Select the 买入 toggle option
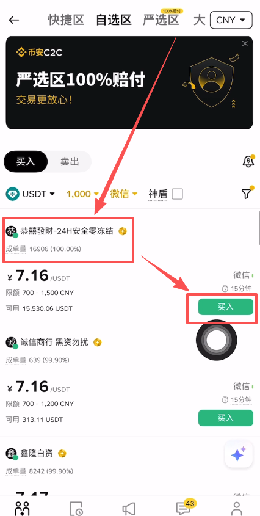Image resolution: width=260 pixels, height=516 pixels. pyautogui.click(x=26, y=162)
